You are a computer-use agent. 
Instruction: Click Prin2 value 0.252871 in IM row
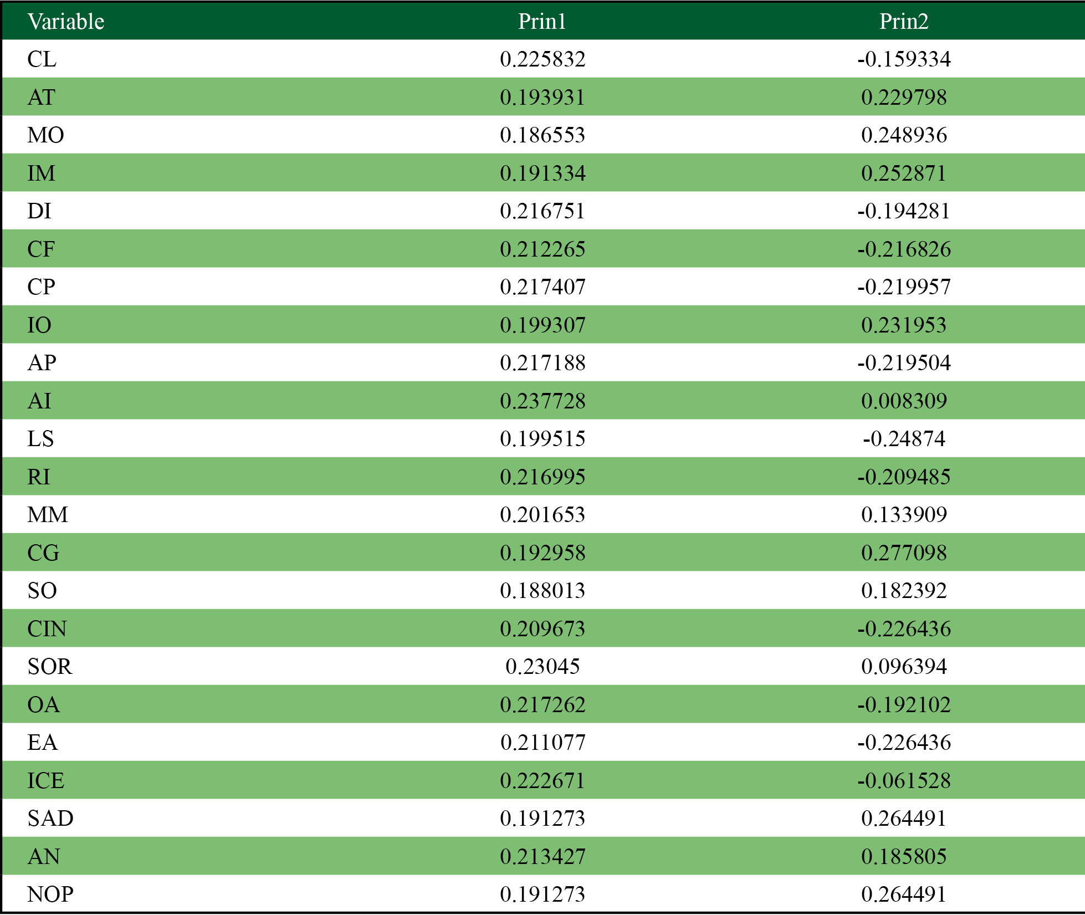coord(903,173)
